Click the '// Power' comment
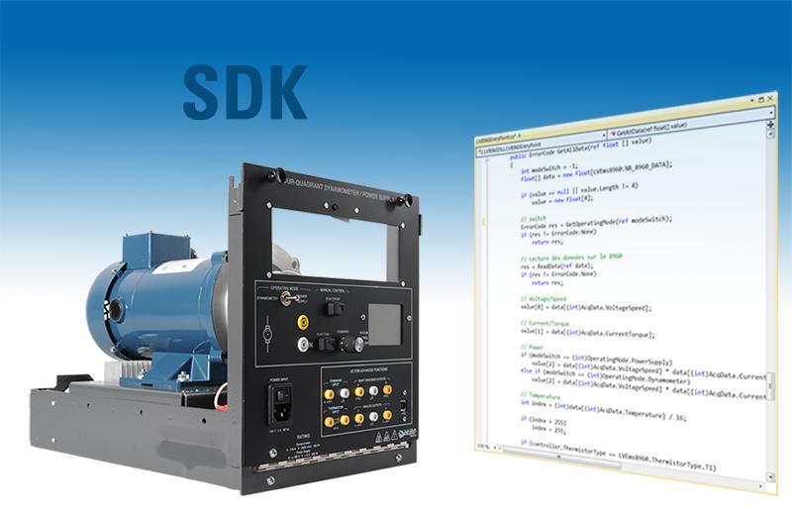The height and width of the screenshot is (518, 792). (532, 348)
